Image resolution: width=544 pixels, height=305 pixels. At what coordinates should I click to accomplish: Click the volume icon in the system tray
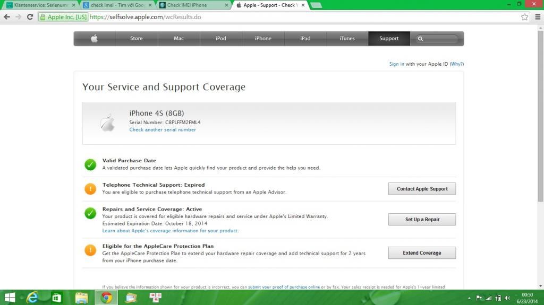(x=507, y=298)
